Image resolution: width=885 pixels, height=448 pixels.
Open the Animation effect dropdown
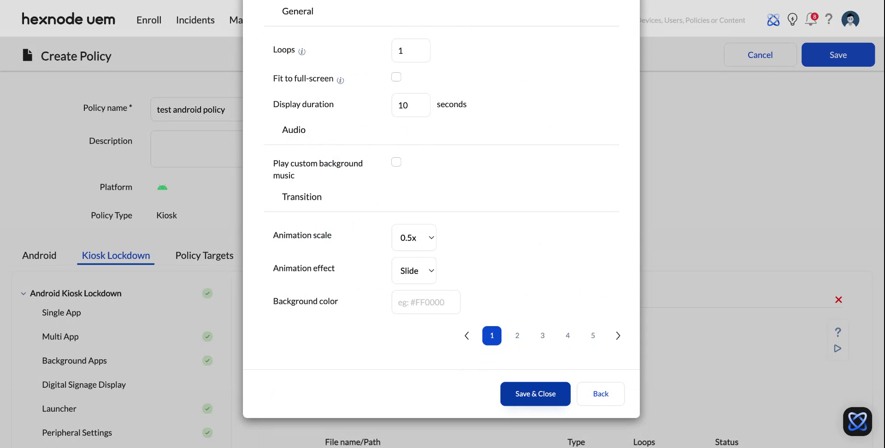[413, 270]
